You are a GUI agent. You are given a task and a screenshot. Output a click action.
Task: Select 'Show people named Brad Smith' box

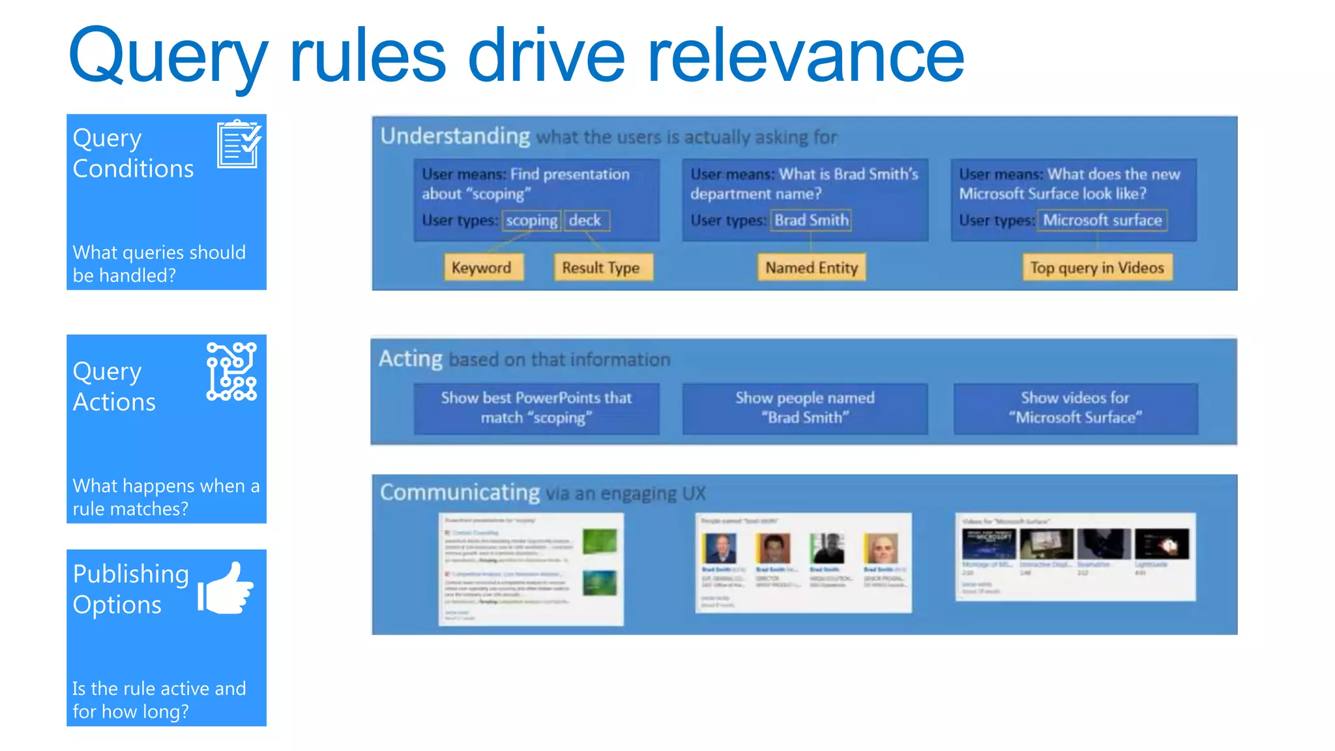click(805, 408)
